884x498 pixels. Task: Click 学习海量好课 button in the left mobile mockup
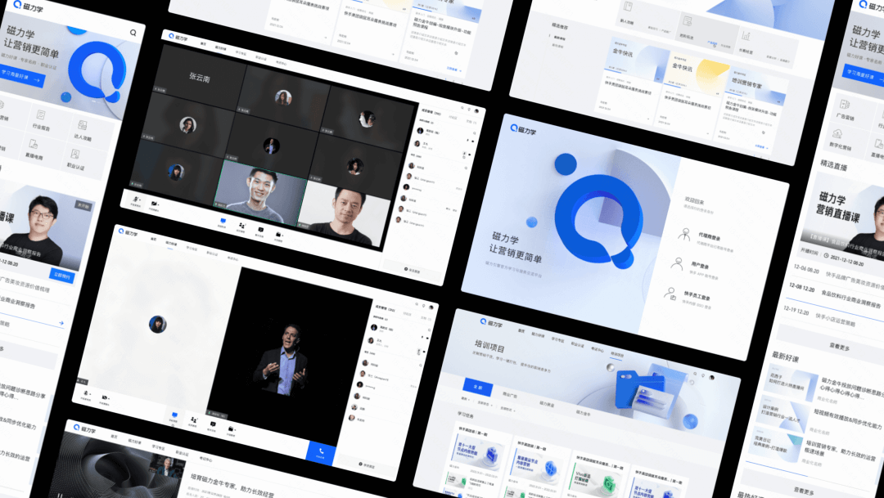23,77
